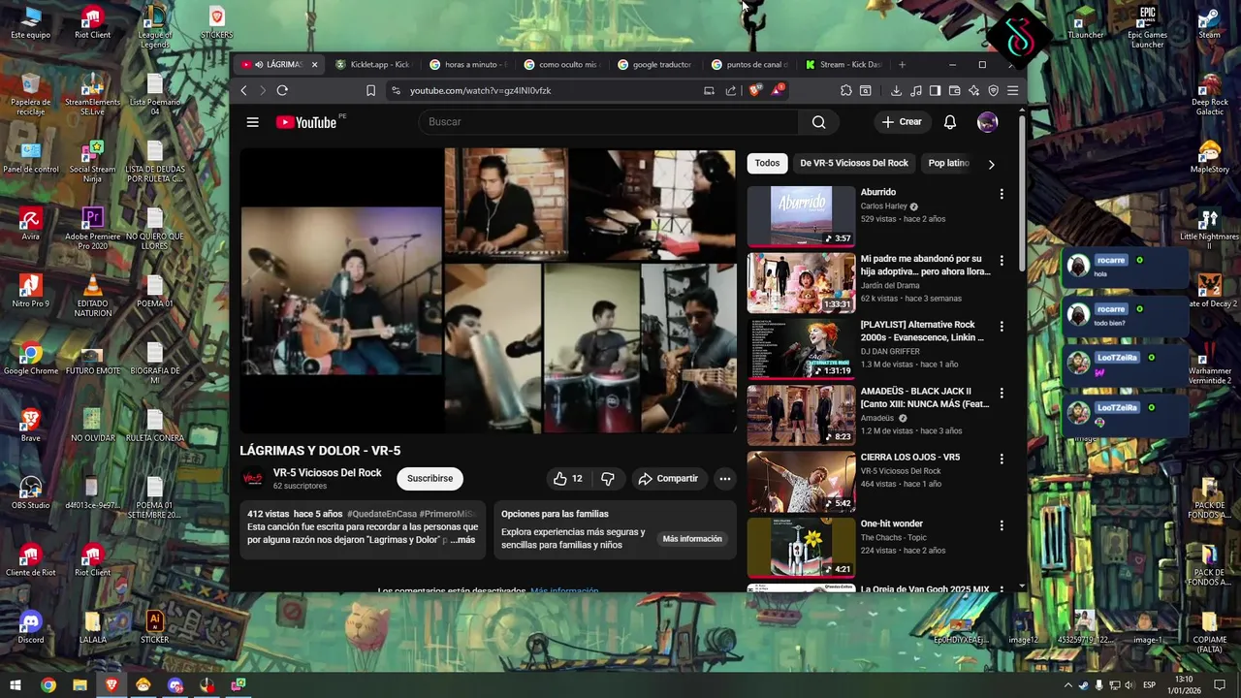Select the Todos filter chip
Viewport: 1241px width, 698px height.
pos(767,163)
